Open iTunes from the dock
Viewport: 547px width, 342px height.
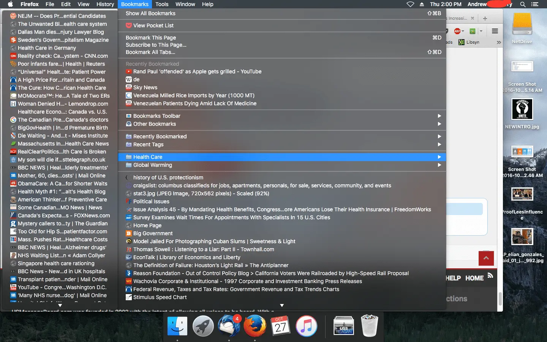coord(306,326)
